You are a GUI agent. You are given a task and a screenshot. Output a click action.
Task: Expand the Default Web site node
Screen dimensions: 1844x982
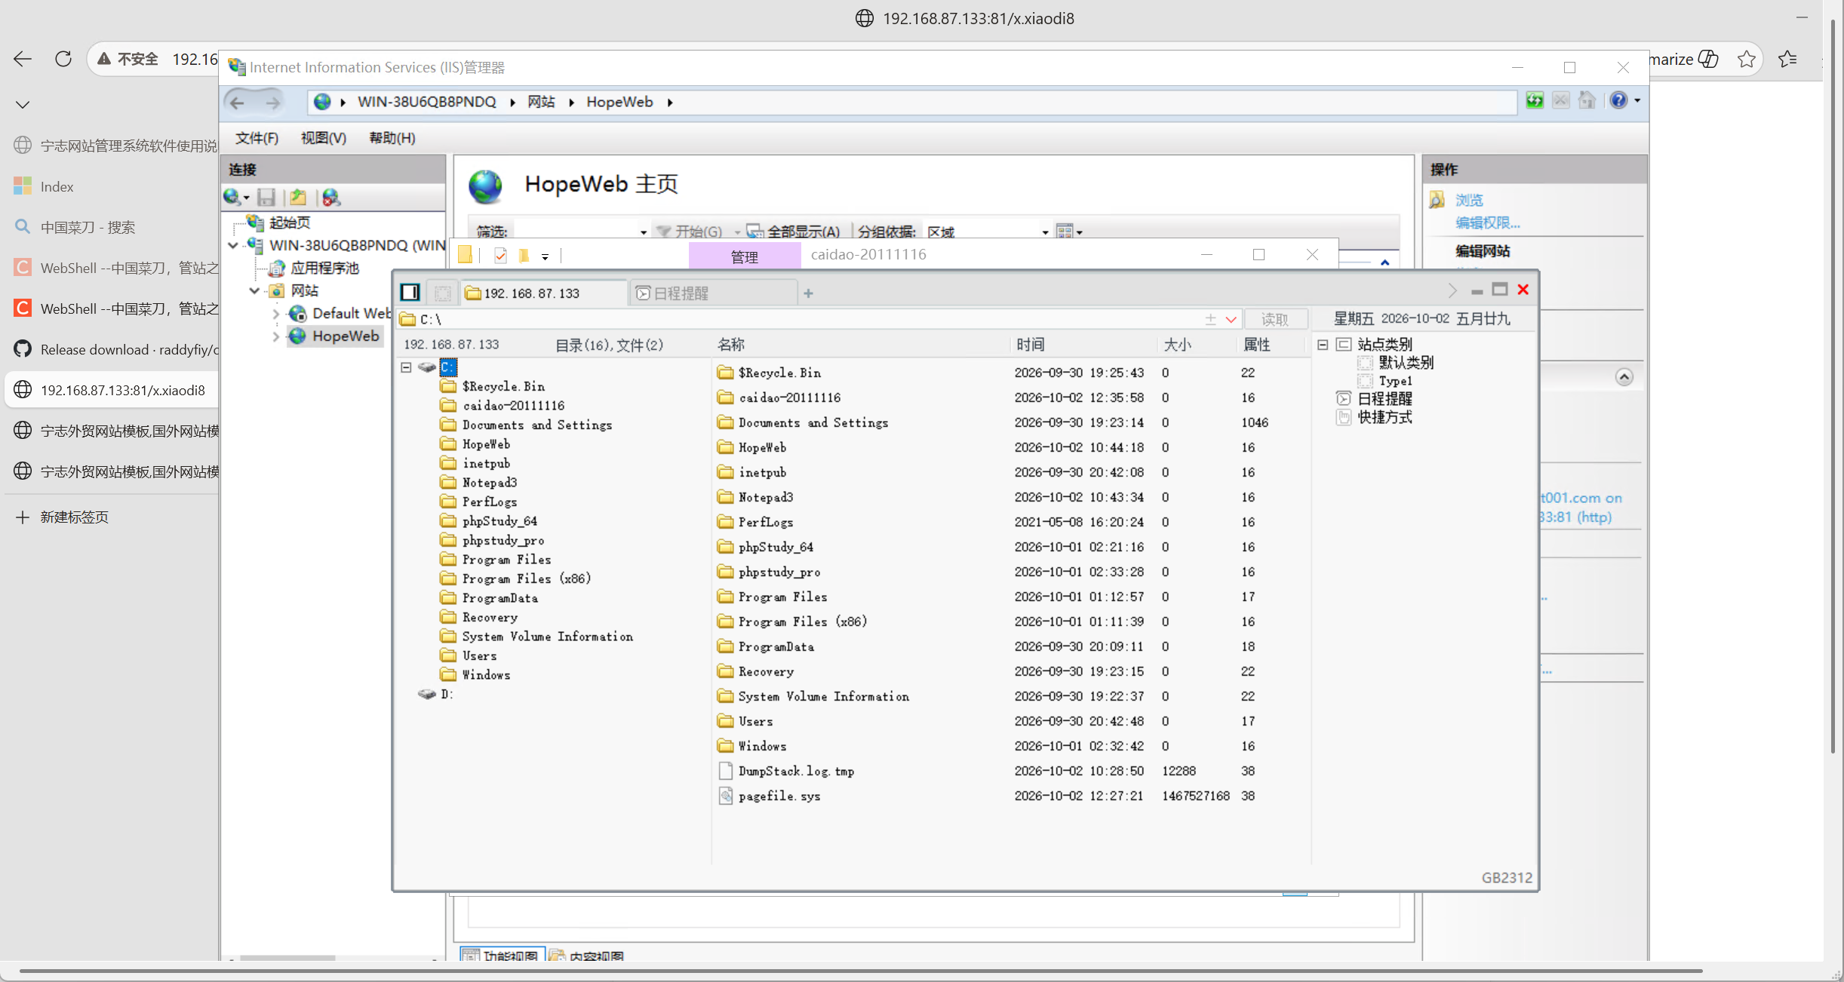pos(275,314)
